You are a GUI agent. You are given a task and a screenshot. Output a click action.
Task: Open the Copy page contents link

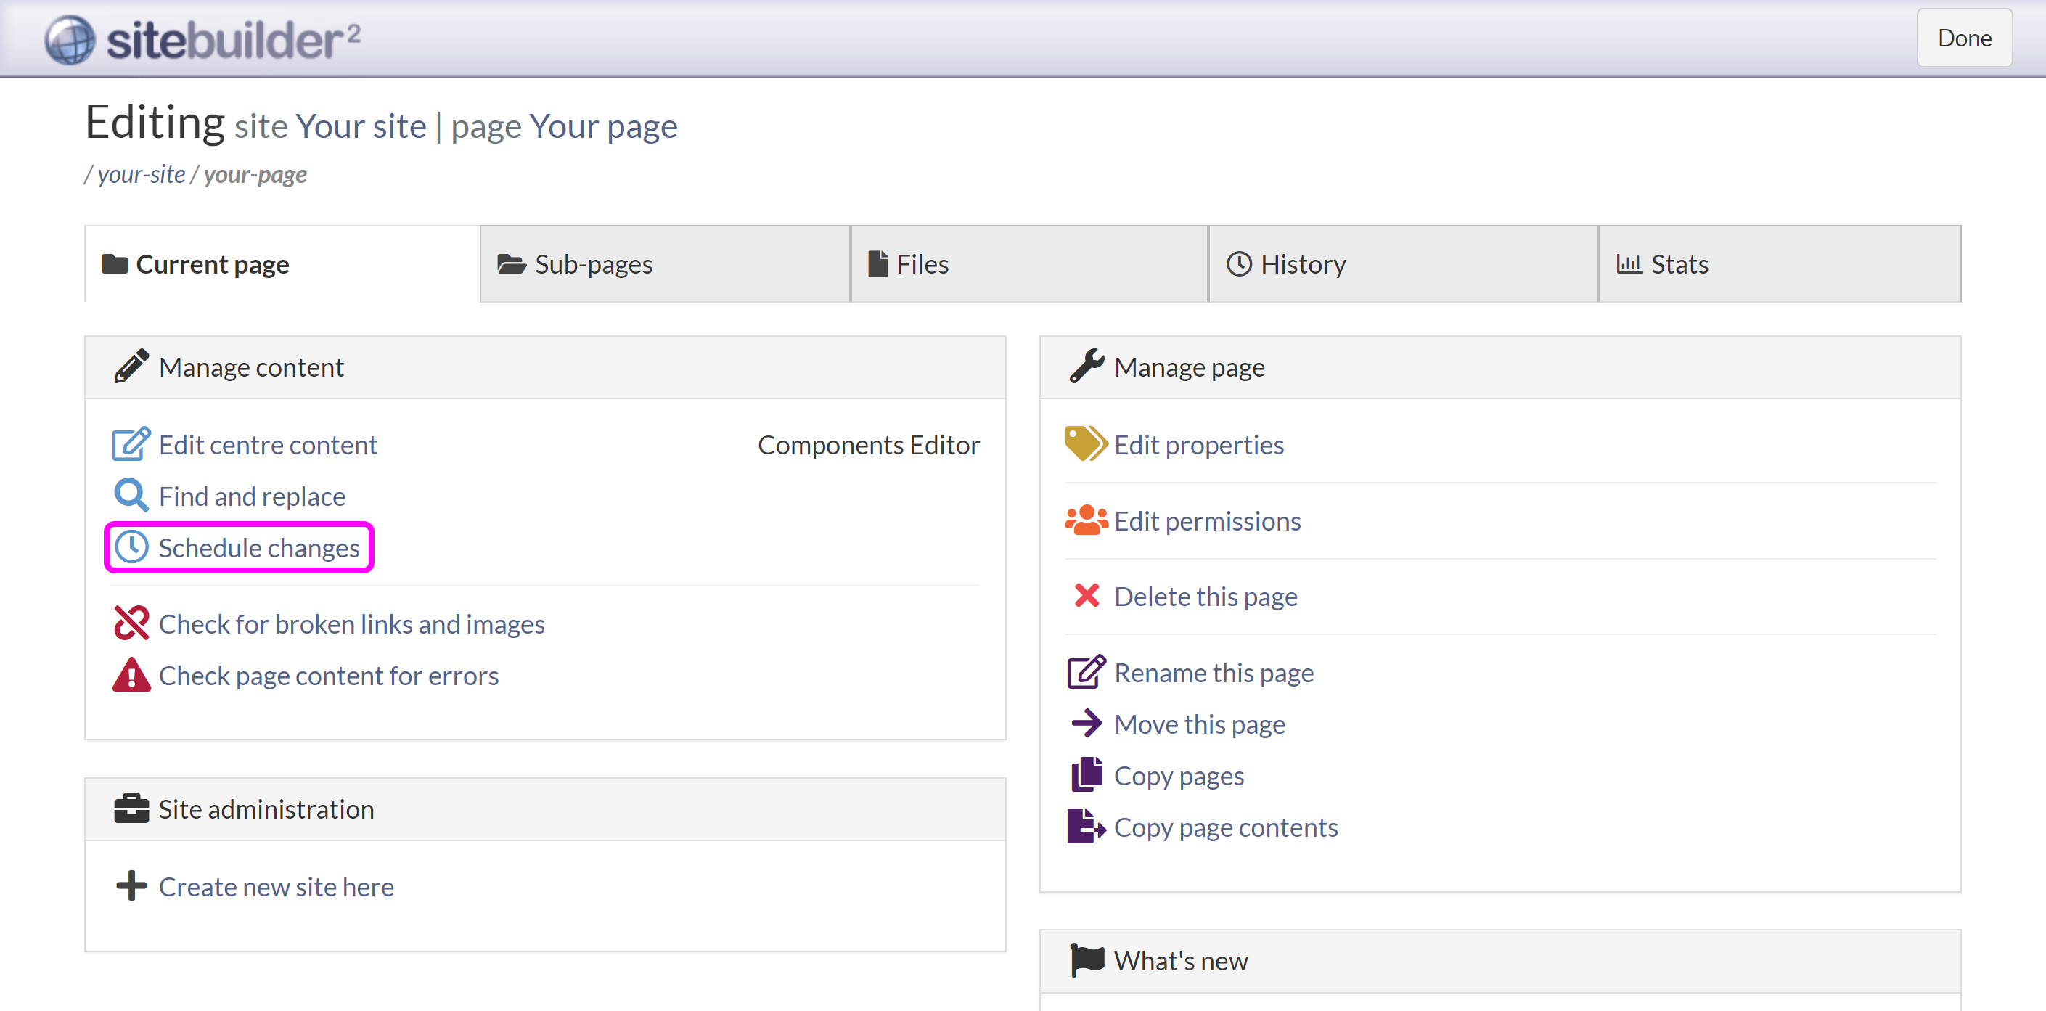(x=1224, y=827)
